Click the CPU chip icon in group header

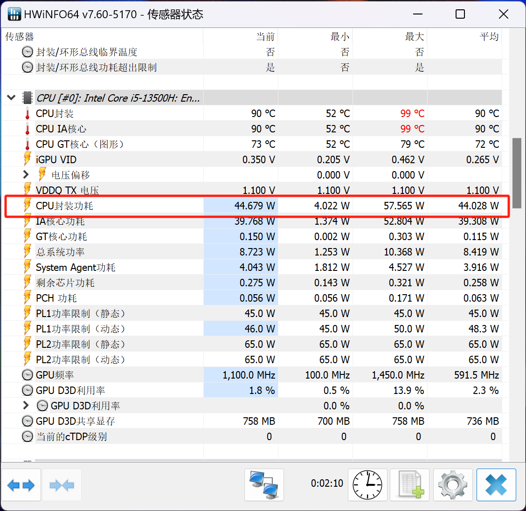coord(28,98)
